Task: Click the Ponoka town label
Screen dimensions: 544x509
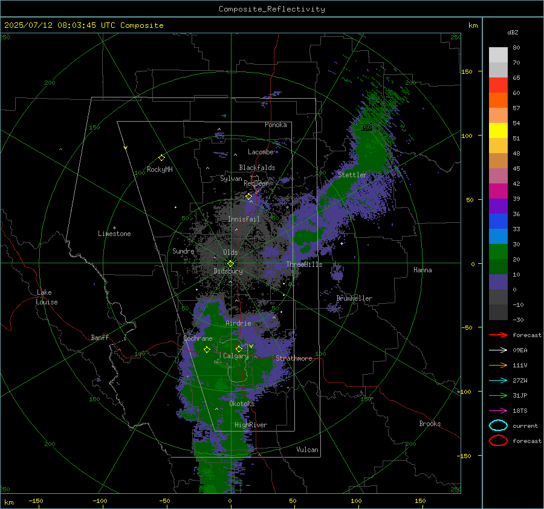Action: click(276, 125)
